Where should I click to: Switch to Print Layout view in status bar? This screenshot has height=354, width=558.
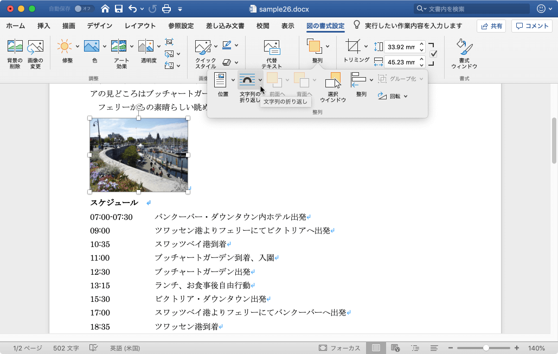click(376, 348)
